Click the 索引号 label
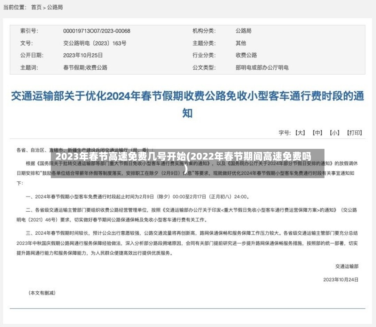This screenshot has height=327, width=376. tap(29, 31)
